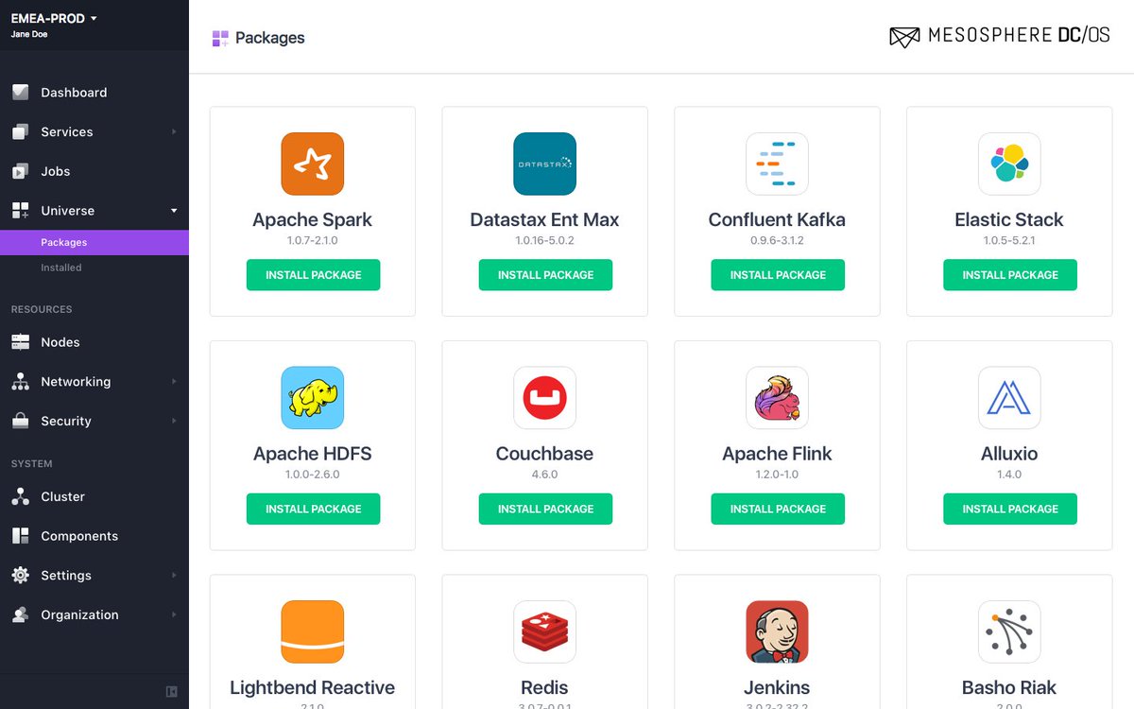This screenshot has height=709, width=1134.
Task: Click the Confluent Kafka logo
Action: [x=777, y=164]
